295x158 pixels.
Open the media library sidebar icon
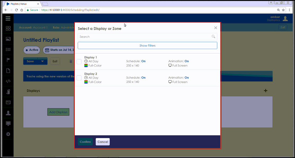pos(8,39)
